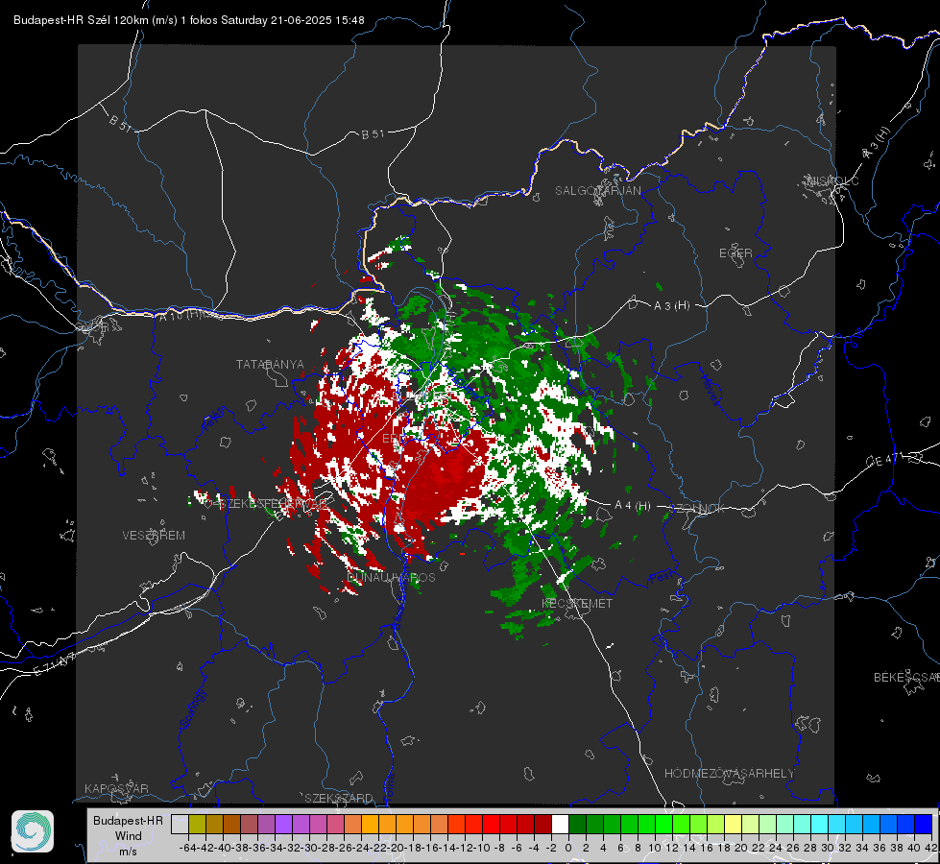The width and height of the screenshot is (940, 864).
Task: Select the pink swatch between -28 and -26
Action: click(x=335, y=824)
